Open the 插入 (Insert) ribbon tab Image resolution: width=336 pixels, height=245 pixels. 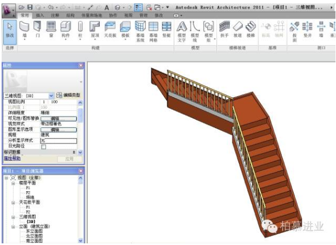click(x=40, y=15)
